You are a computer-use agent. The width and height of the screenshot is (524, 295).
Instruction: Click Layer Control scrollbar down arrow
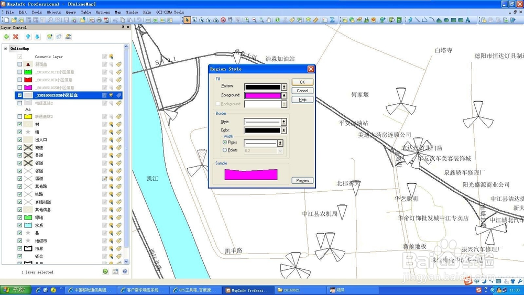pos(126,261)
